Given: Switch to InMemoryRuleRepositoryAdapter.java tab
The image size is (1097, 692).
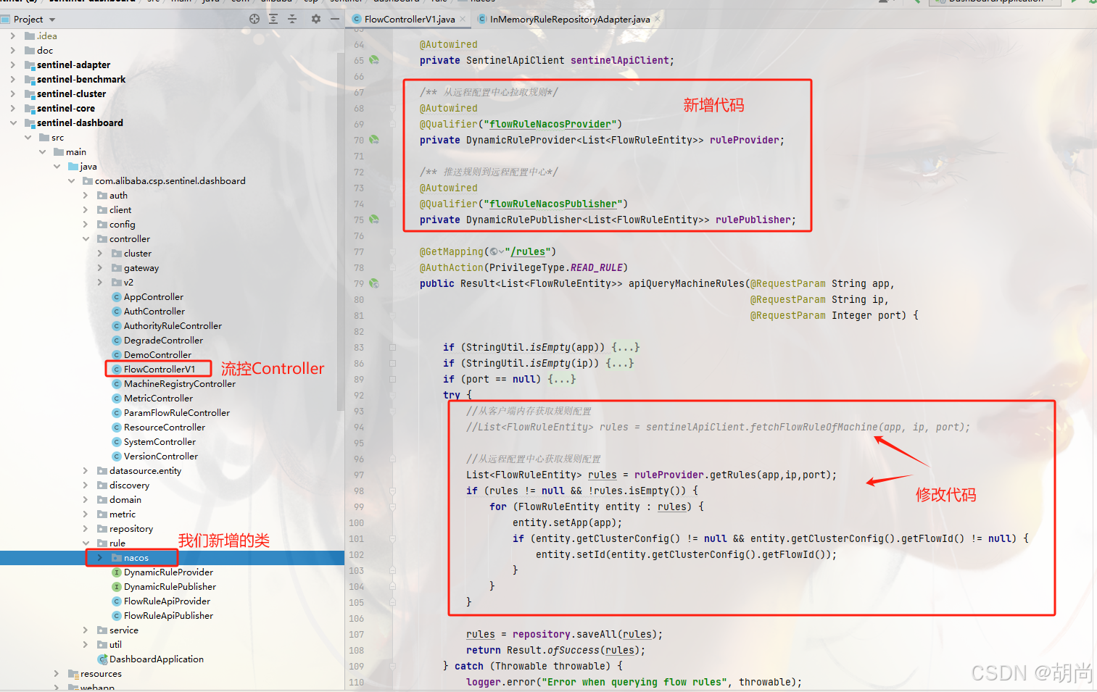Looking at the screenshot, I should (x=569, y=20).
